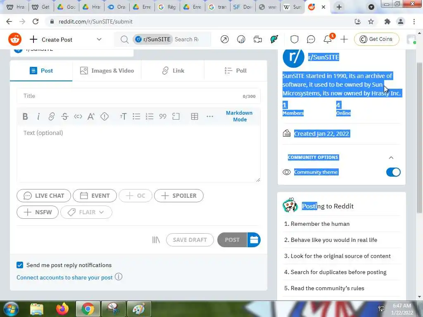The width and height of the screenshot is (423, 317).
Task: Open the FLAIR dropdown
Action: 86,212
